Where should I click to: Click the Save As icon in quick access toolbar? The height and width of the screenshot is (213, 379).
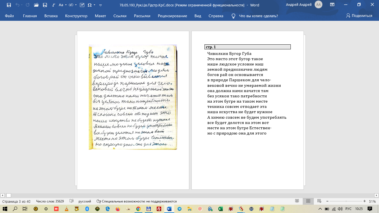coord(45,5)
